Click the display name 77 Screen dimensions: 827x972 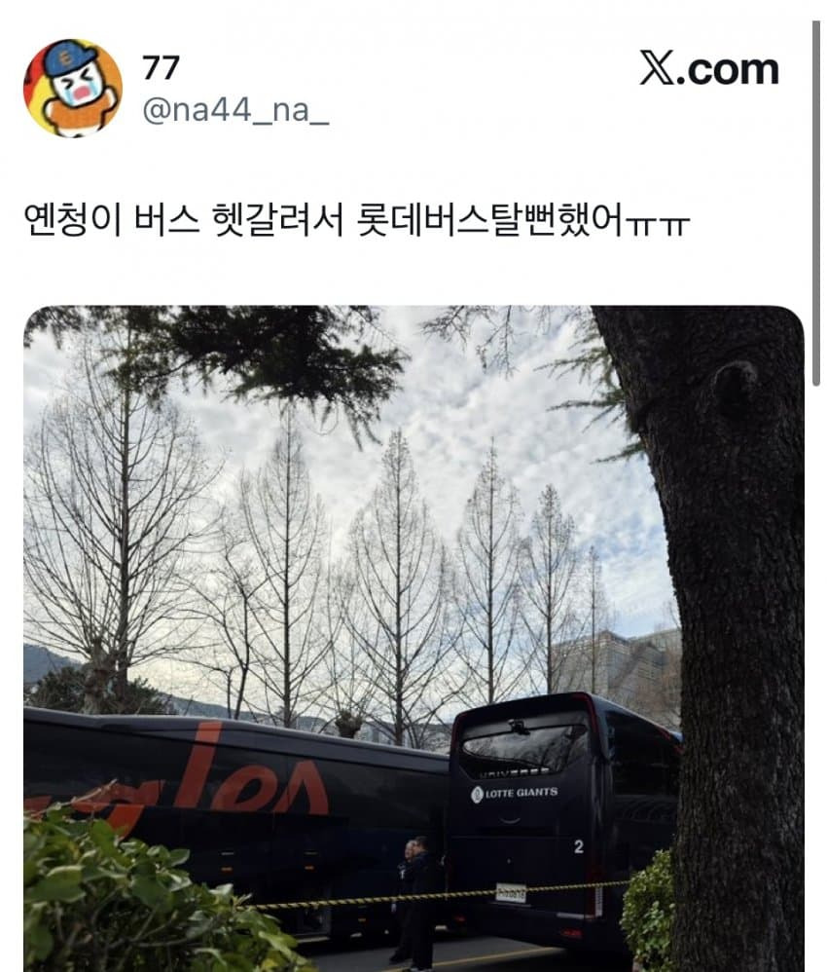click(162, 67)
